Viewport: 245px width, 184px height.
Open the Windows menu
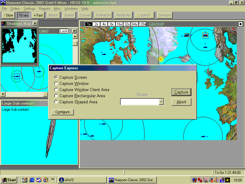(x=71, y=9)
